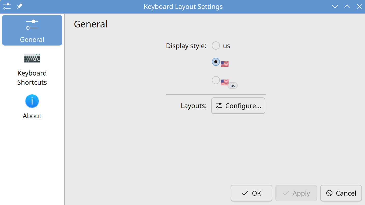365x205 pixels.
Task: Open the window menu icon in title bar
Action: pos(7,6)
